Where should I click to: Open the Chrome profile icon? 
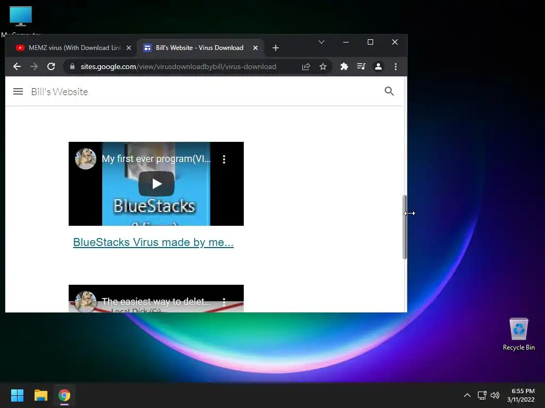tap(378, 66)
